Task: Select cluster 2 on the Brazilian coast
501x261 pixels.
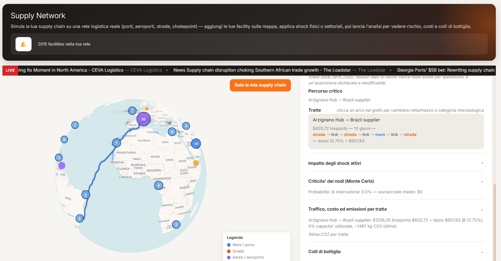Action: (x=86, y=195)
